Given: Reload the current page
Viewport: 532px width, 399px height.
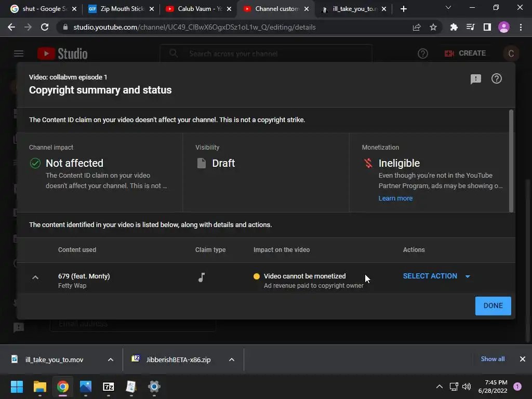Looking at the screenshot, I should 45,27.
